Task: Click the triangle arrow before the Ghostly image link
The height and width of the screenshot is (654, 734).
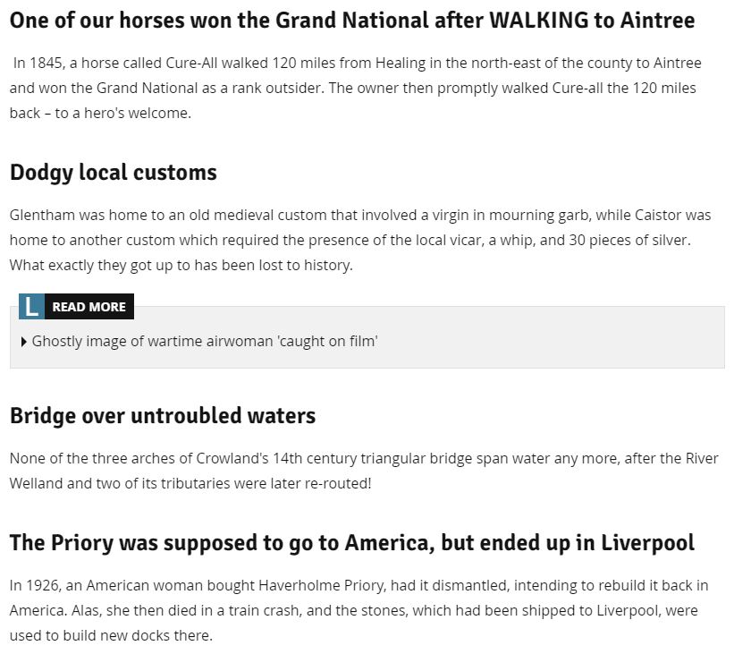Action: [x=24, y=342]
